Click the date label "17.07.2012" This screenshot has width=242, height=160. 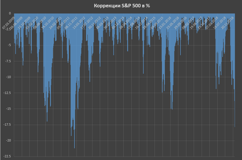pos(87,23)
